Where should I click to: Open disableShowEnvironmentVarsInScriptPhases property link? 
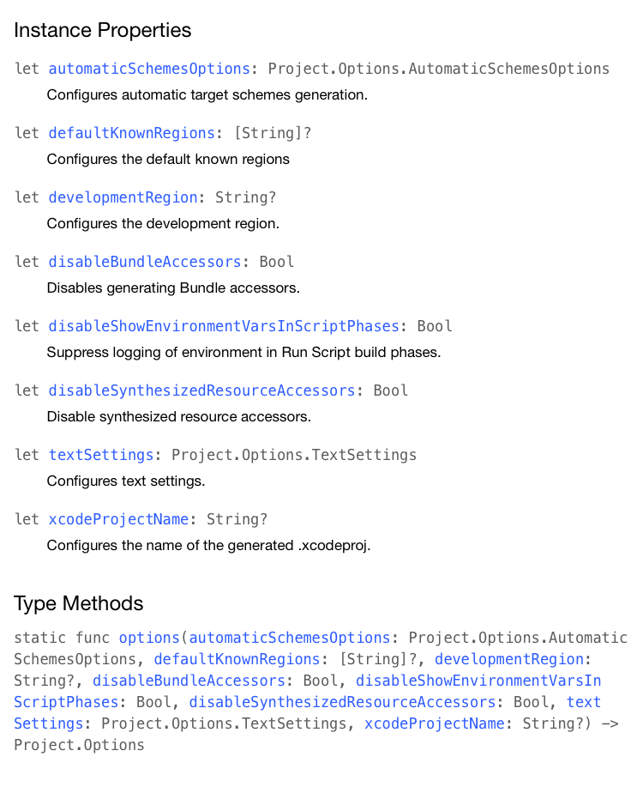224,326
